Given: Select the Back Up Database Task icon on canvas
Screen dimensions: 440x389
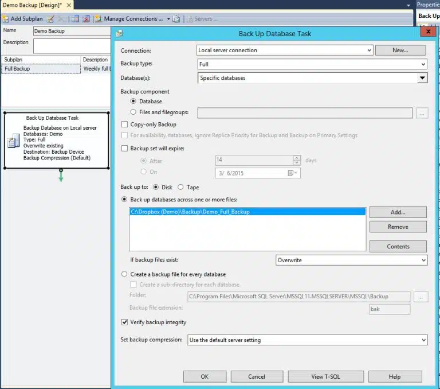Looking at the screenshot, I should 14,141.
